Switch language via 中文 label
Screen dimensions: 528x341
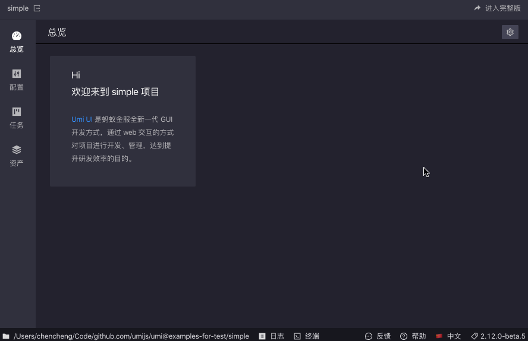[x=454, y=336]
